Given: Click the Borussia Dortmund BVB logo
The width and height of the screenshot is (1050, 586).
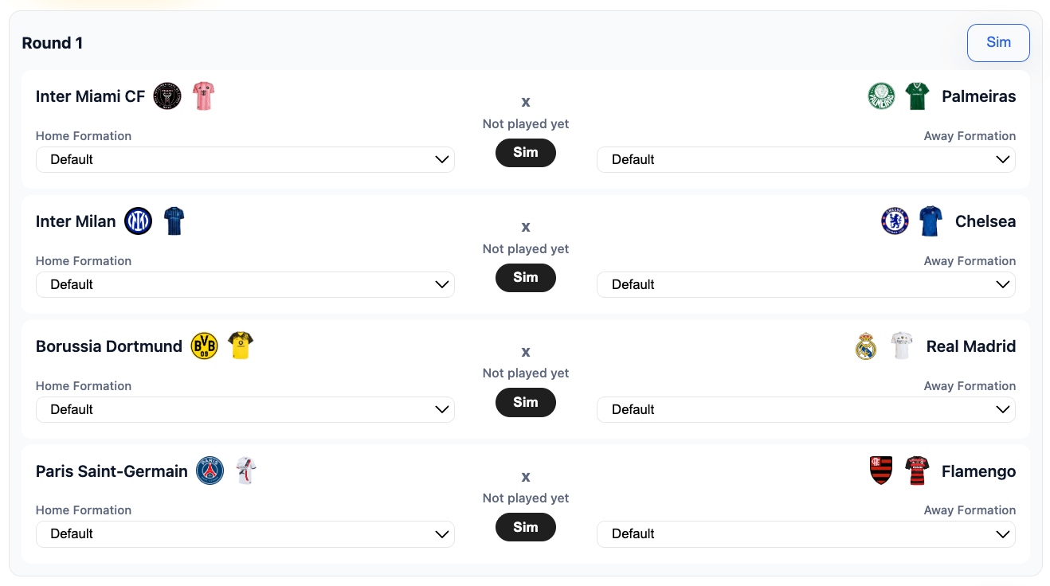Looking at the screenshot, I should pyautogui.click(x=205, y=346).
